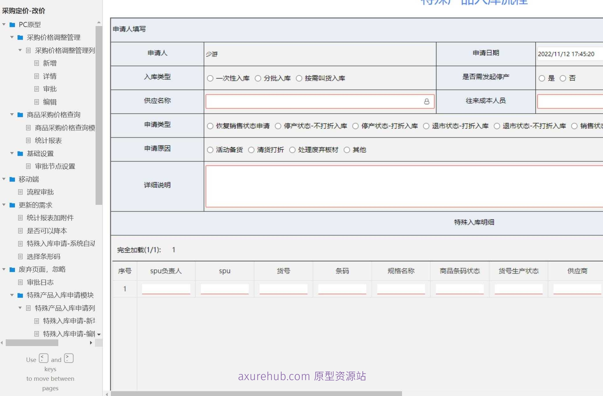Open the 是否可以降本 page

coord(47,231)
